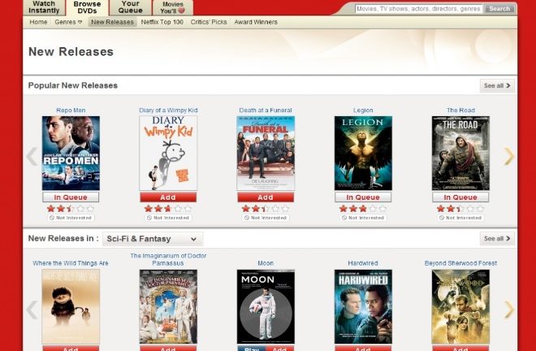This screenshot has width=536, height=351.
Task: Open the Moon title link
Action: pos(266,263)
